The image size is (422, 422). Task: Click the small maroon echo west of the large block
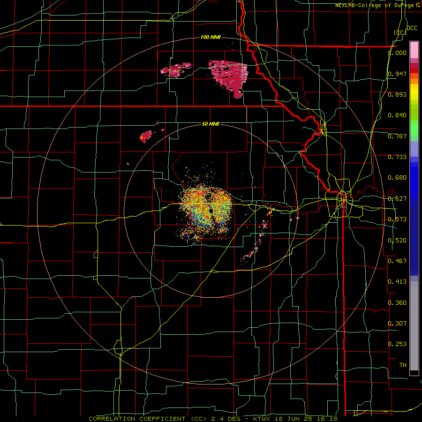pyautogui.click(x=175, y=70)
